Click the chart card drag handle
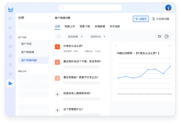The image size is (181, 124). [116, 46]
